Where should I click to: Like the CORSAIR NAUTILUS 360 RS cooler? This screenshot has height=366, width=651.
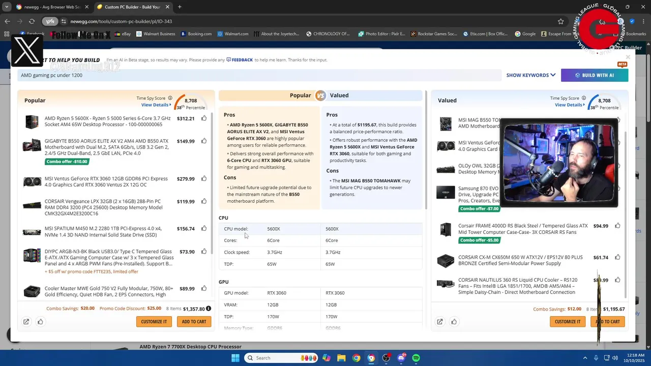coord(617,280)
